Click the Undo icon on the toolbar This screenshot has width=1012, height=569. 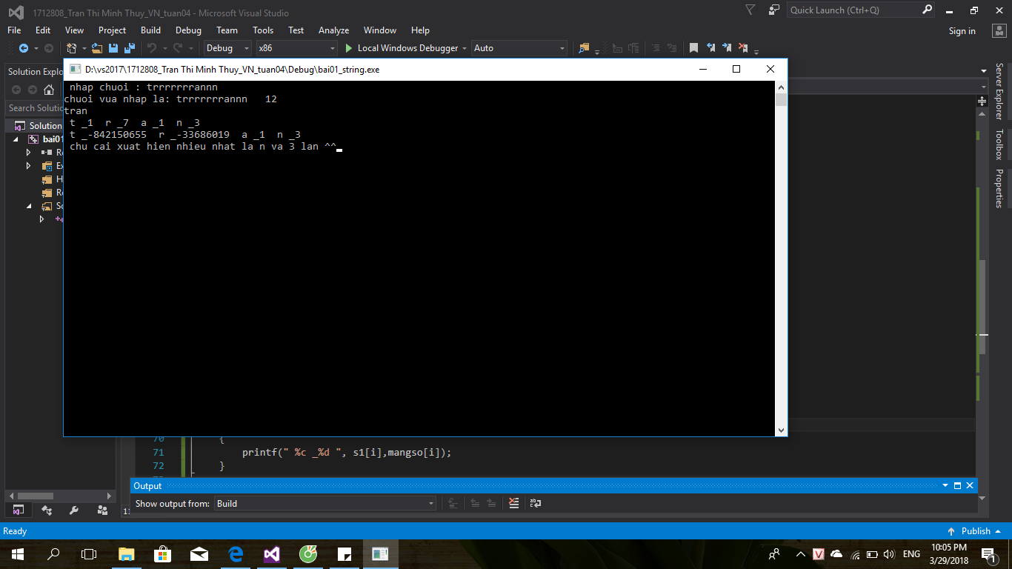click(152, 48)
